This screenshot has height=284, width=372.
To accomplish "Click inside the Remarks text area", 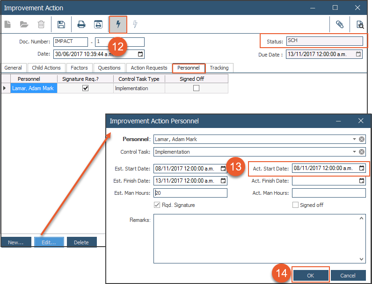I will (260, 239).
